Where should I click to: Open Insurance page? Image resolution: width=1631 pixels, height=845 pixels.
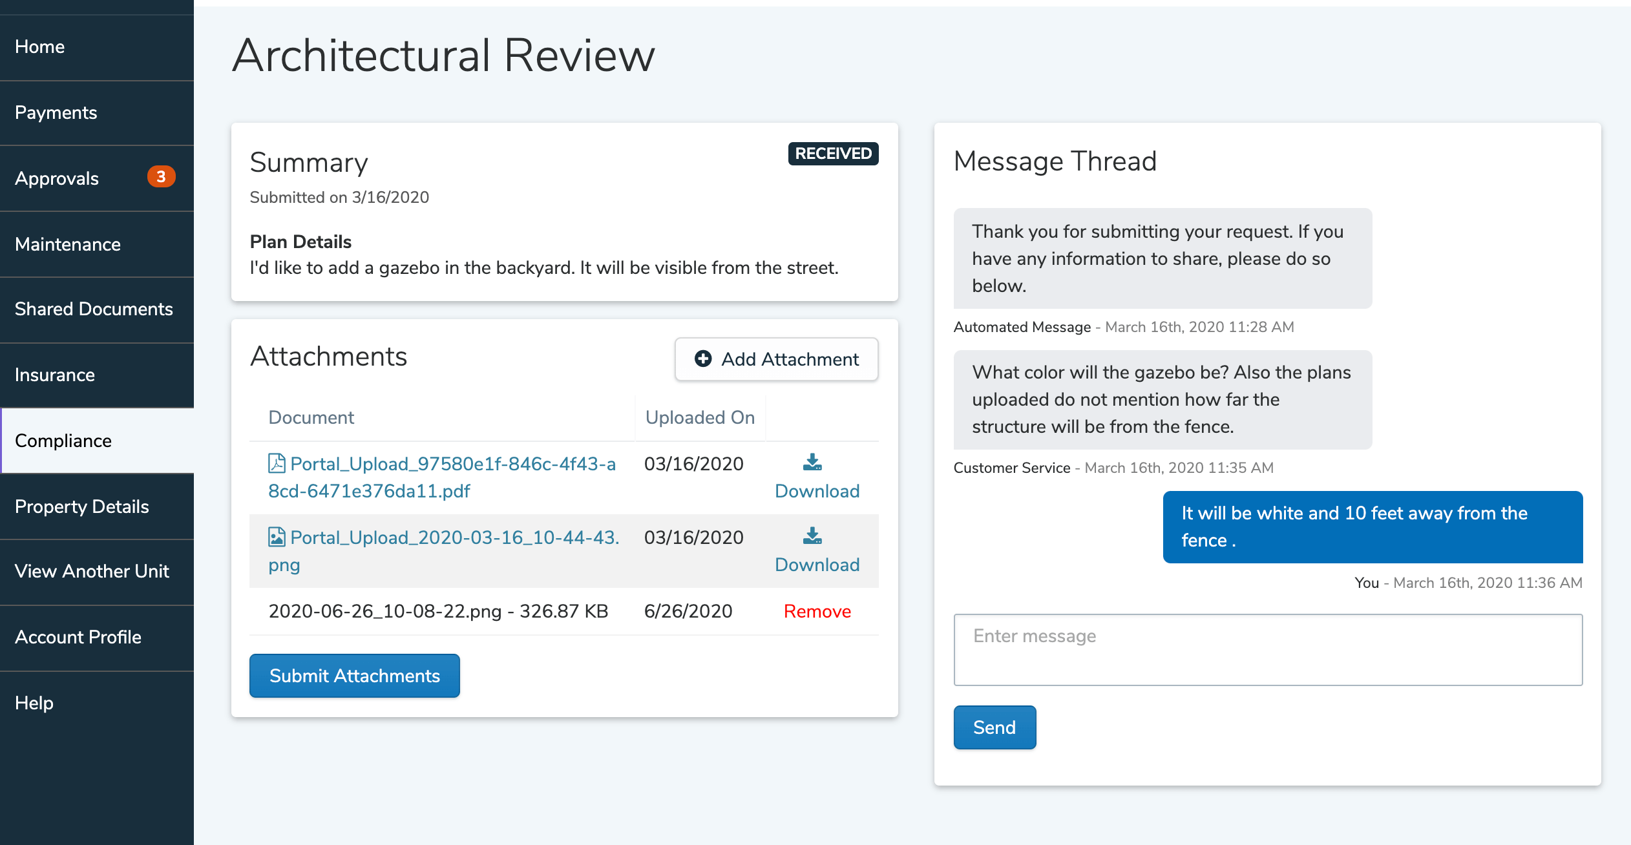point(54,375)
